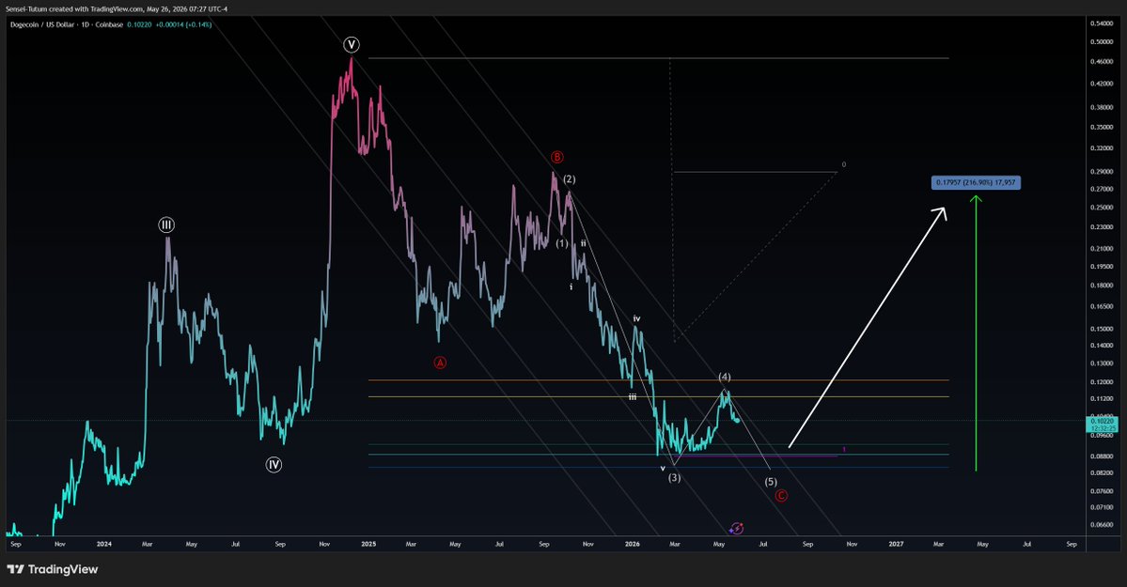The image size is (1127, 587).
Task: Click the 0.15000 price axis label
Action: pyautogui.click(x=1102, y=329)
